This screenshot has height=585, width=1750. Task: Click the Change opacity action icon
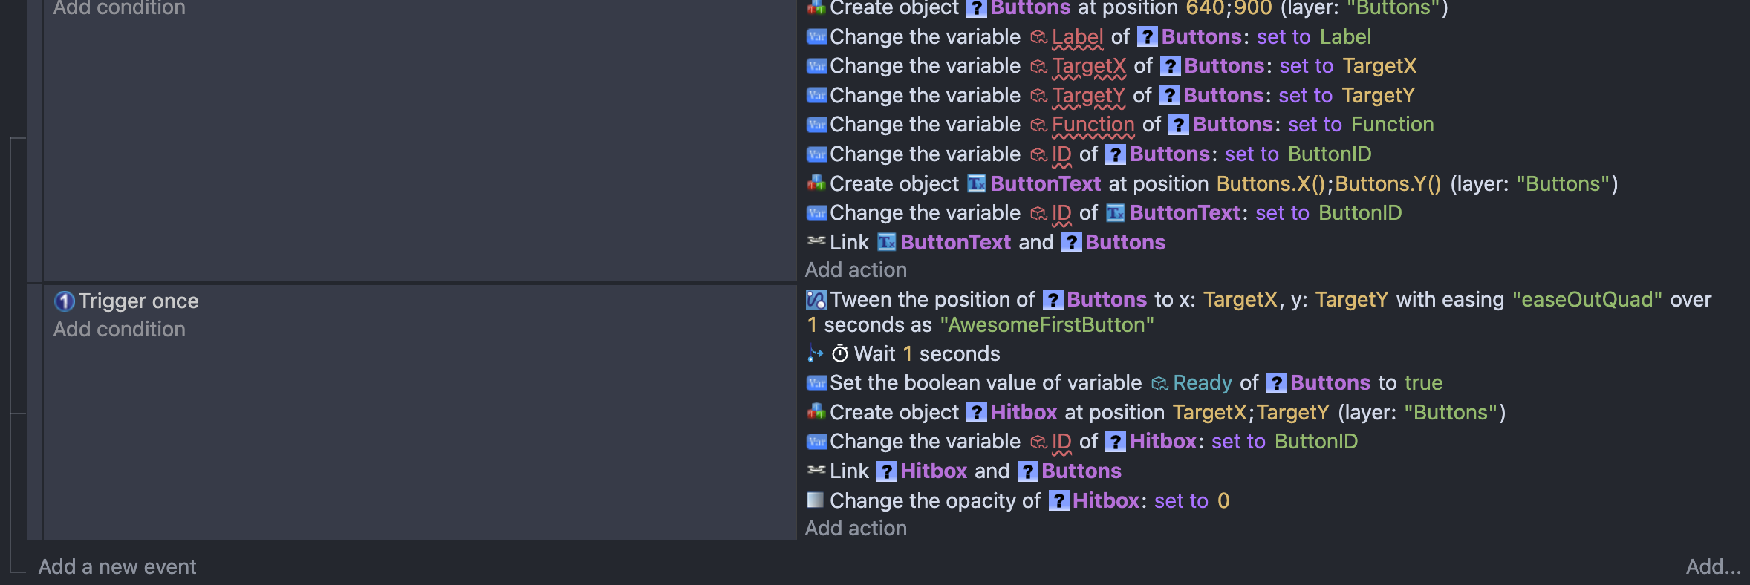(x=816, y=500)
